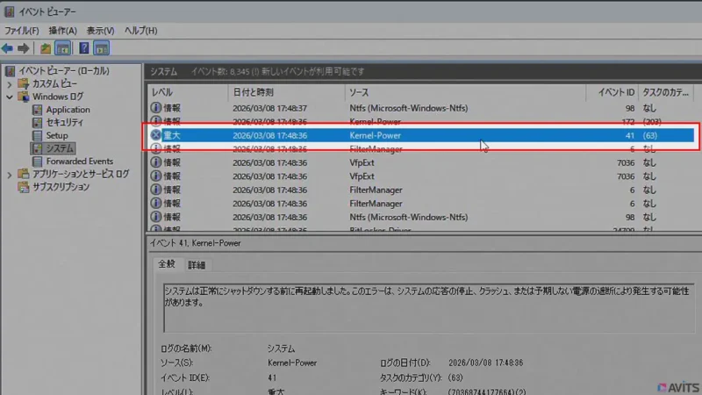The height and width of the screenshot is (395, 702).
Task: Click the ログの日付 value 2026/03/08 17:48:36
Action: [486, 363]
